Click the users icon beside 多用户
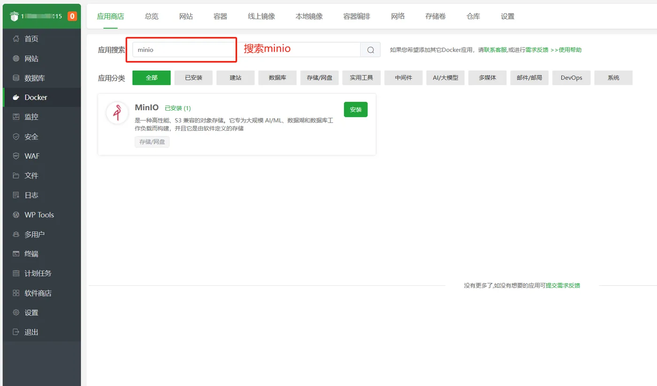The image size is (657, 386). (16, 234)
